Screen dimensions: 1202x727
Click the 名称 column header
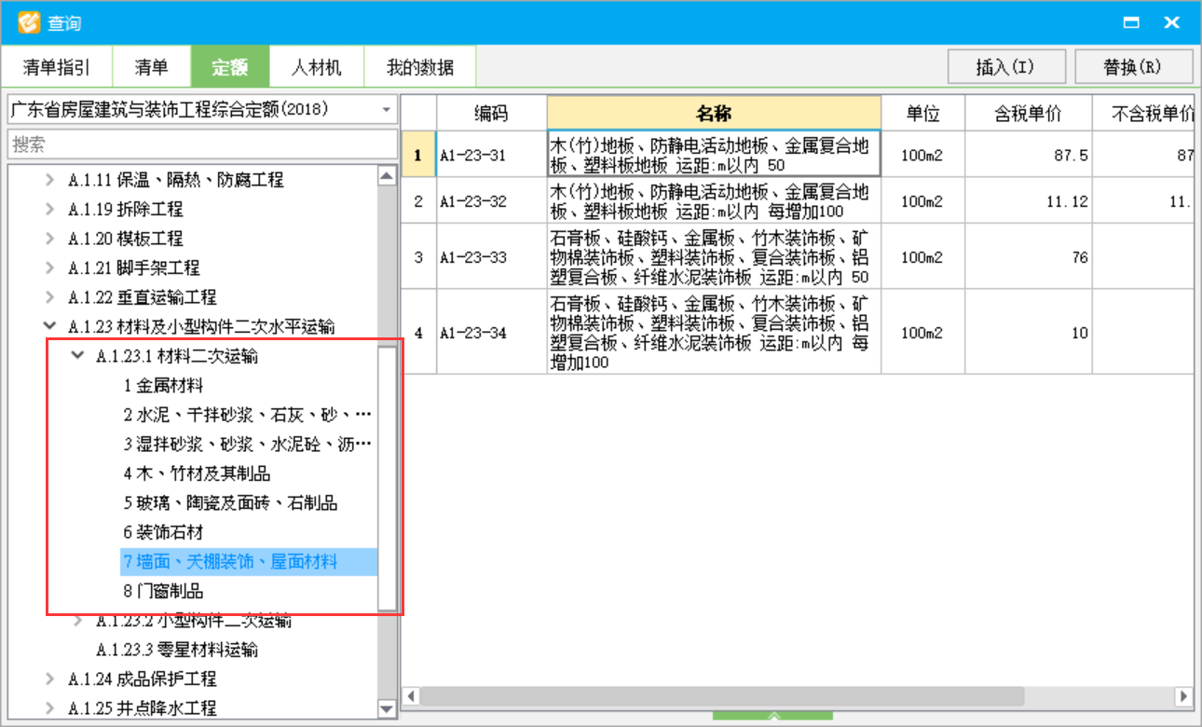(714, 114)
